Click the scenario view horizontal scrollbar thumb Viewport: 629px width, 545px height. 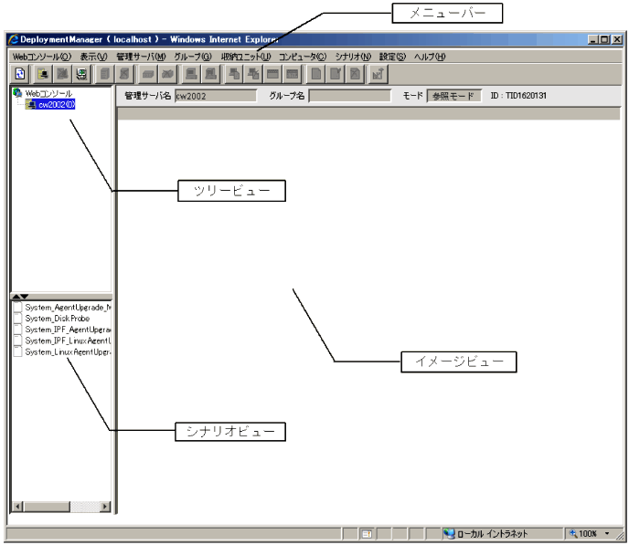coord(47,507)
